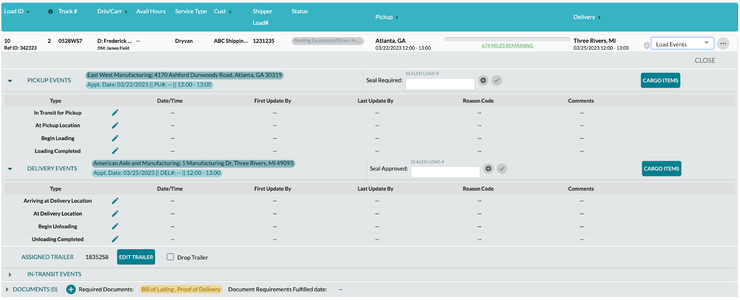
Task: Click checkmark icon beside Seal Required field
Action: pos(497,80)
